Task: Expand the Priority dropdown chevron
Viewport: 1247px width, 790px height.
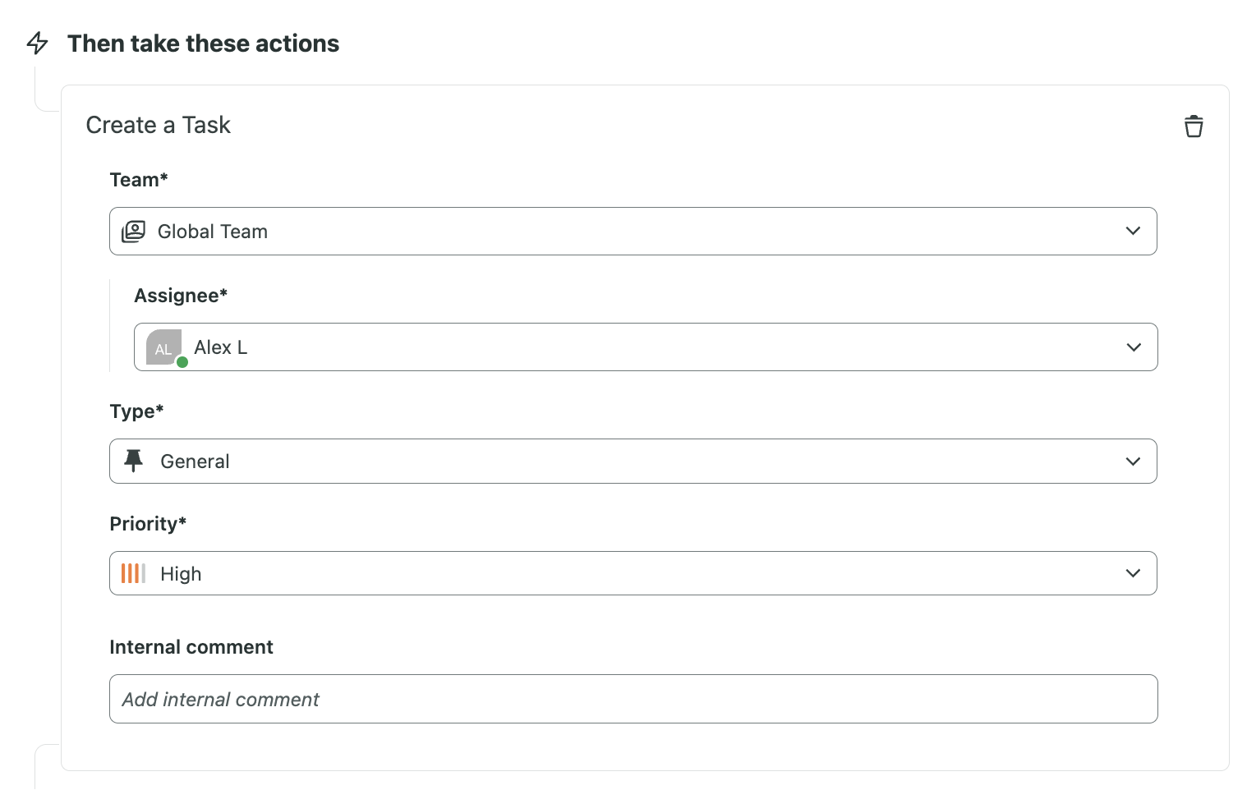Action: point(1133,573)
